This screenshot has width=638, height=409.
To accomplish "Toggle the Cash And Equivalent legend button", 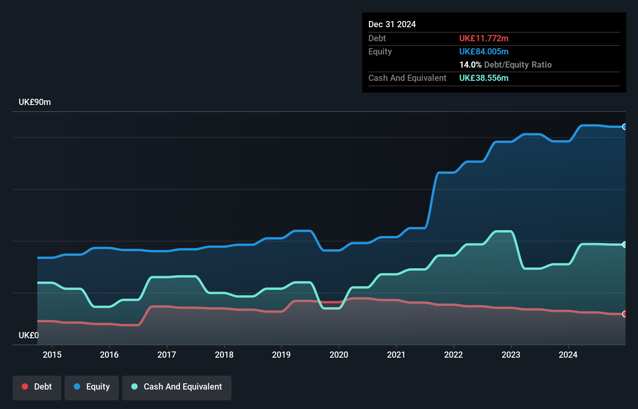I will coord(177,388).
